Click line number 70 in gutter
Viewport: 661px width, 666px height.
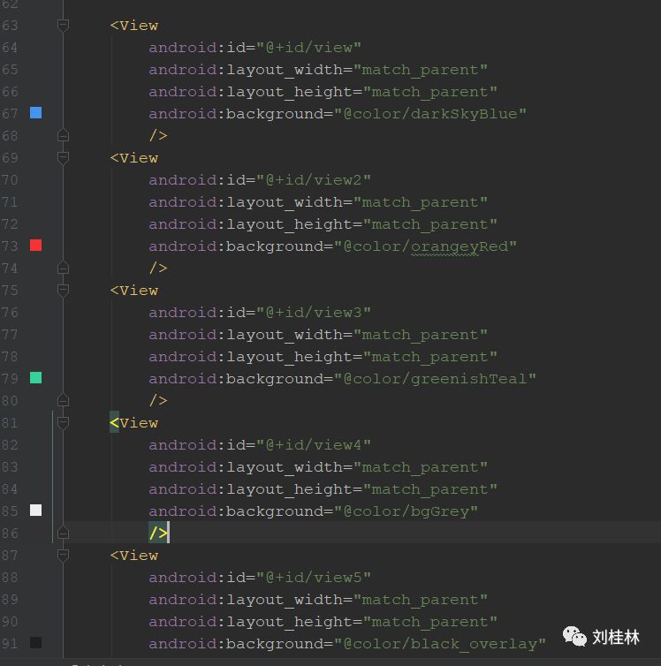coord(10,180)
